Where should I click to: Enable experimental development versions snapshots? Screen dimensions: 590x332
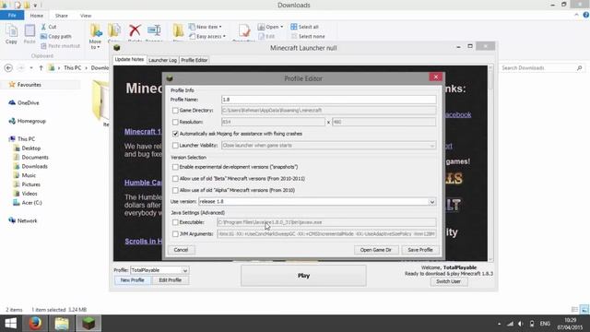coord(175,167)
